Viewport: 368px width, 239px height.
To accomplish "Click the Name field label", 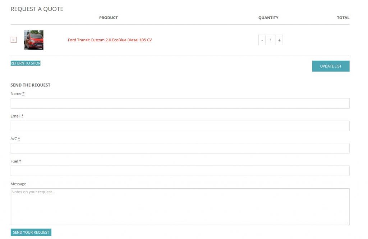I will tap(17, 93).
